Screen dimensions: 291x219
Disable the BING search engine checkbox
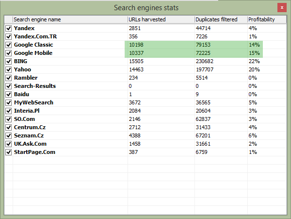click(x=9, y=62)
